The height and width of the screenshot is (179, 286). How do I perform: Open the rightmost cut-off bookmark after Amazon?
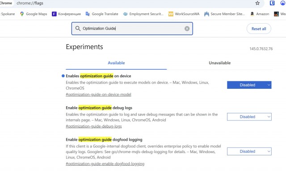click(x=280, y=14)
